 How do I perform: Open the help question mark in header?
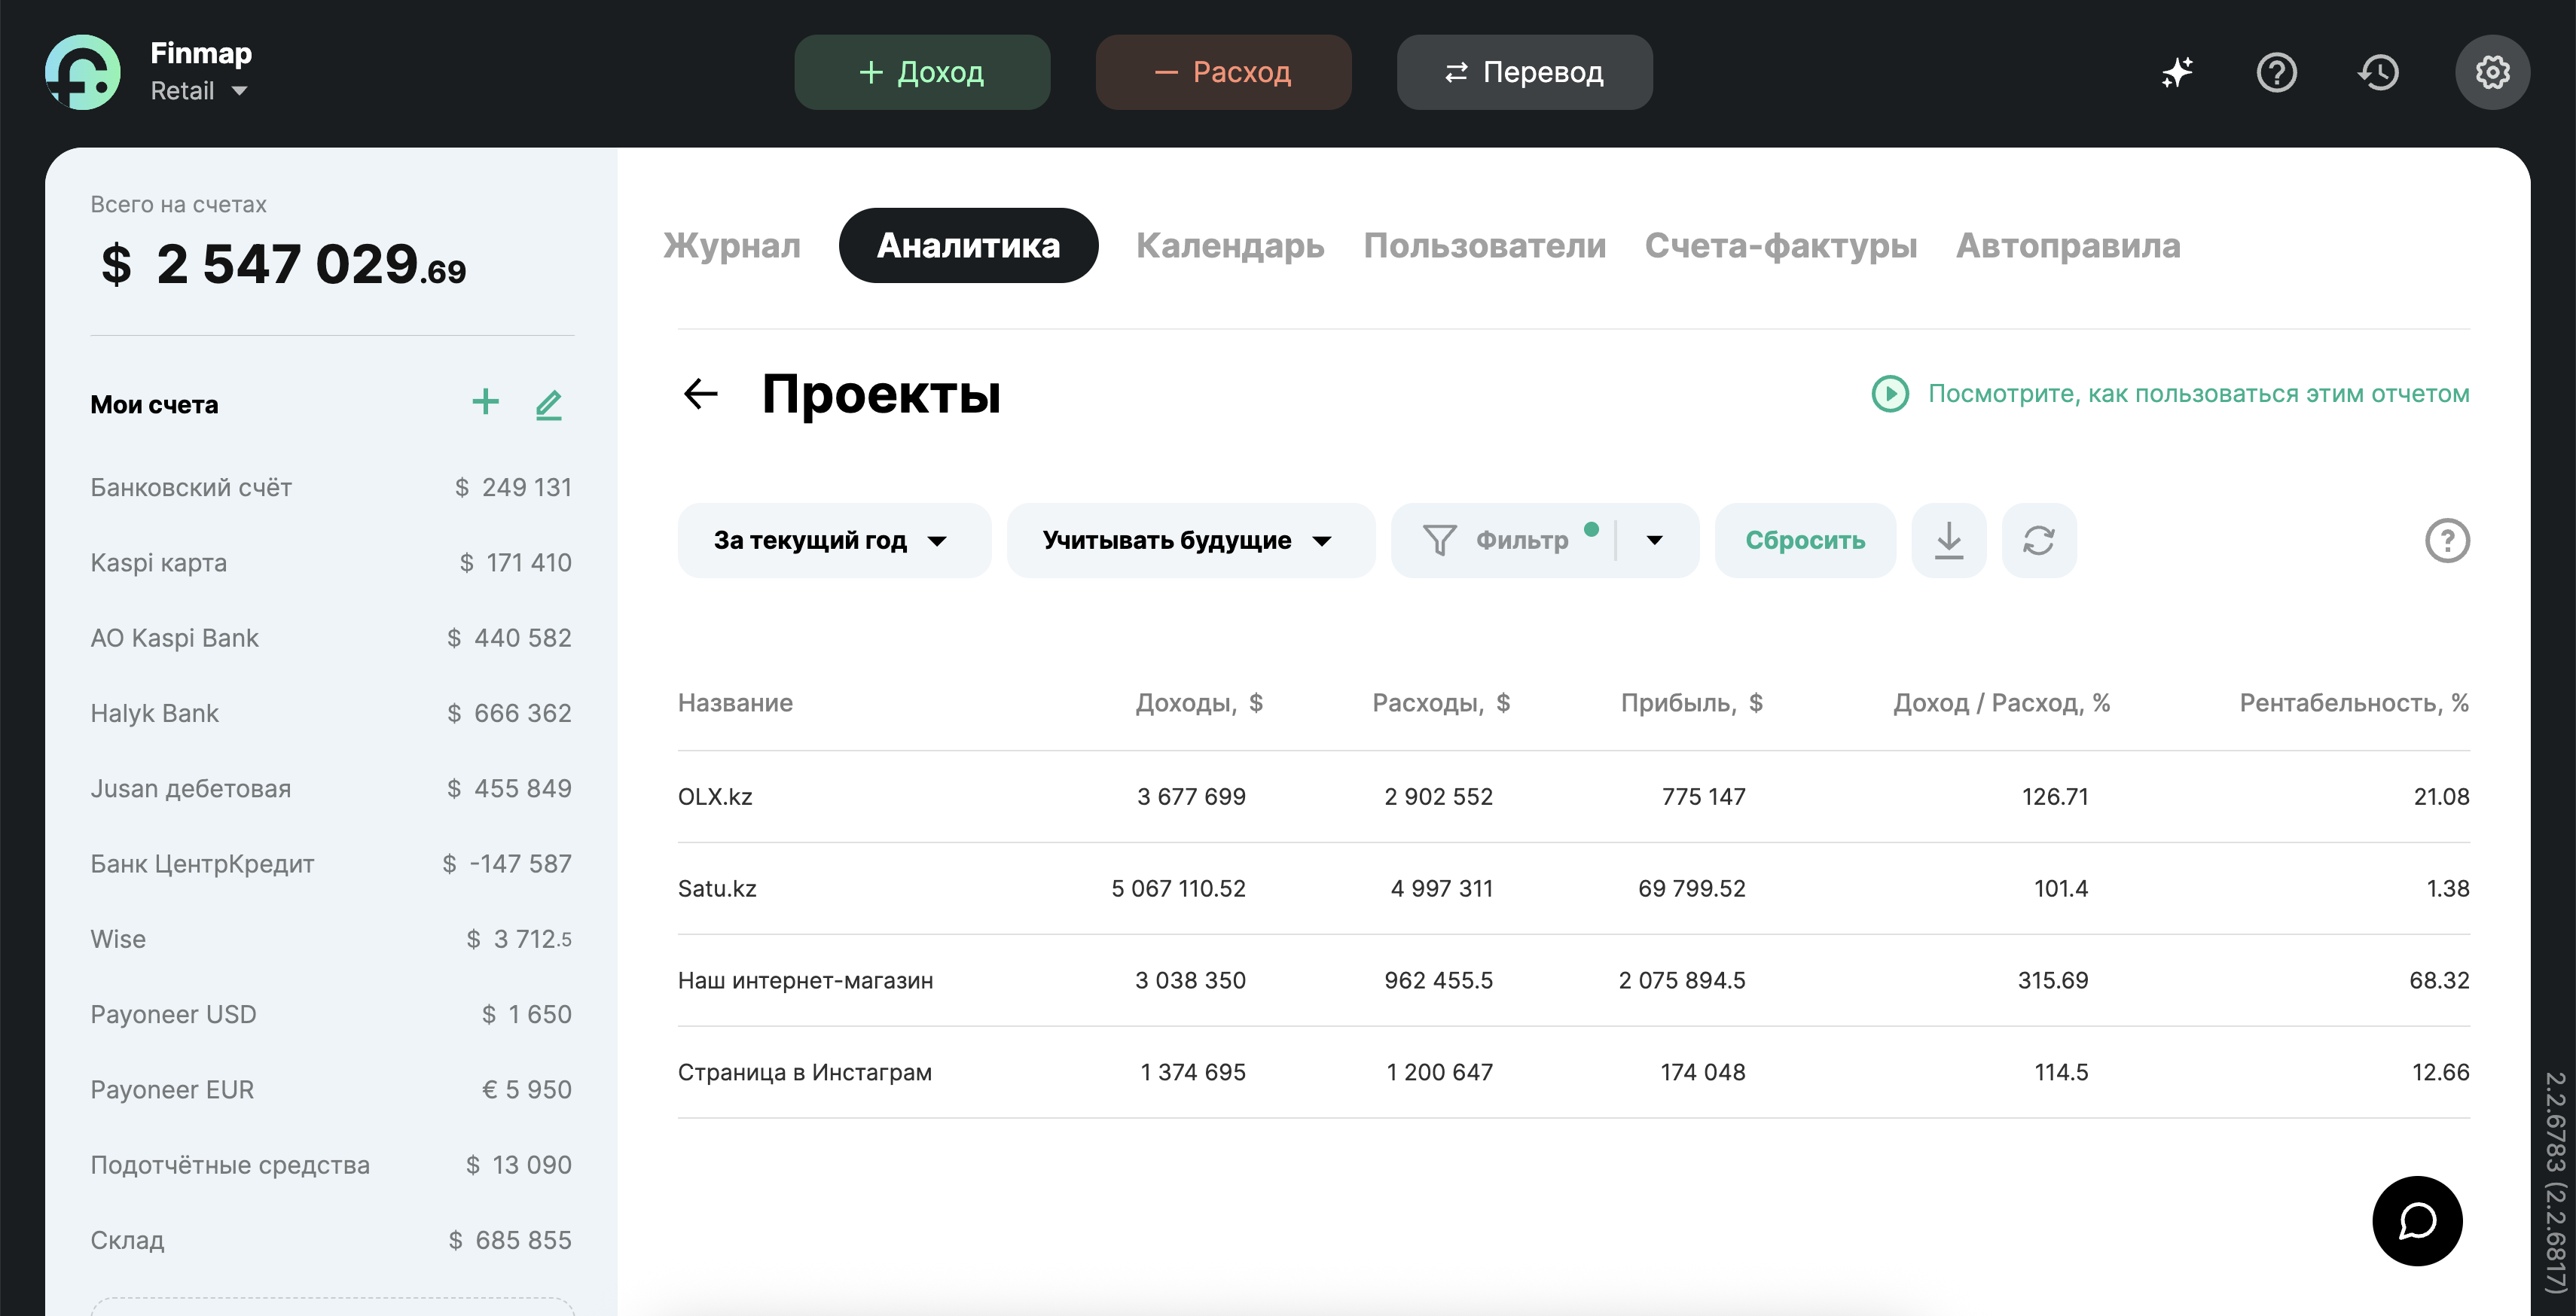pyautogui.click(x=2277, y=72)
